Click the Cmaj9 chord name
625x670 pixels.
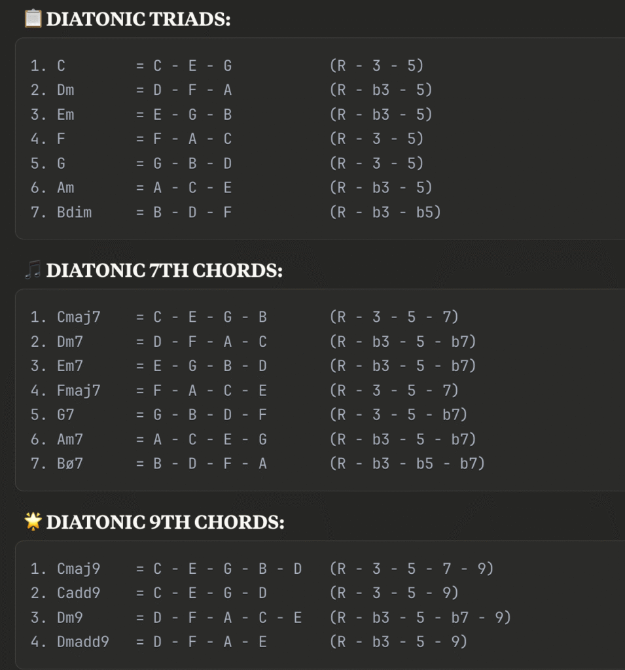[x=79, y=569]
